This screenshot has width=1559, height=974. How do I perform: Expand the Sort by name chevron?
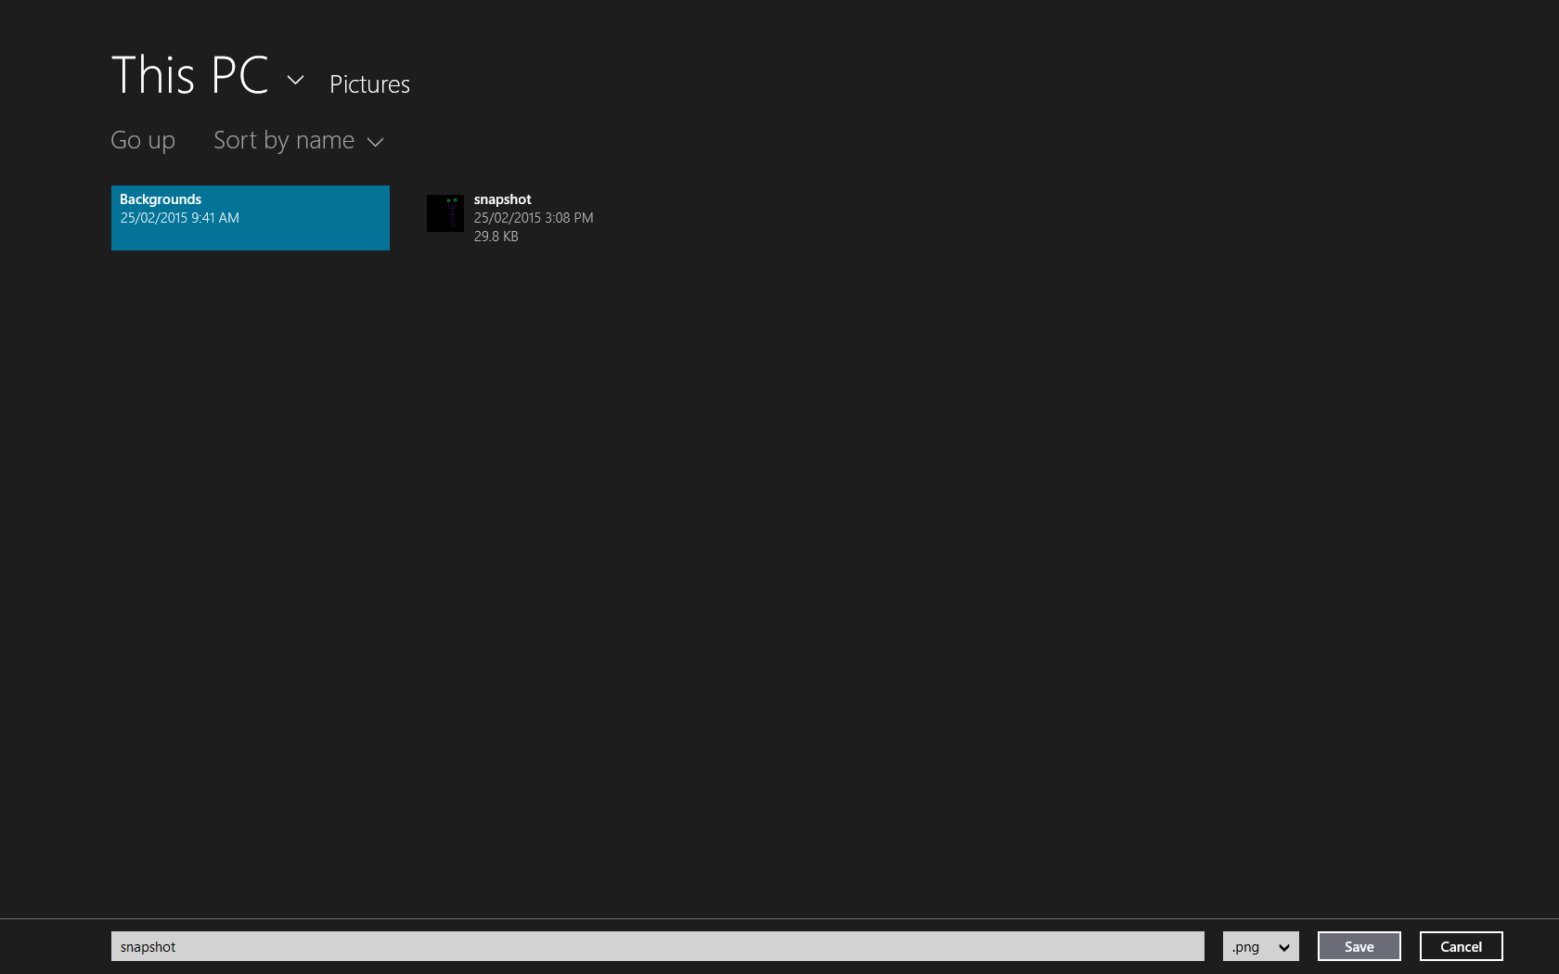point(375,142)
